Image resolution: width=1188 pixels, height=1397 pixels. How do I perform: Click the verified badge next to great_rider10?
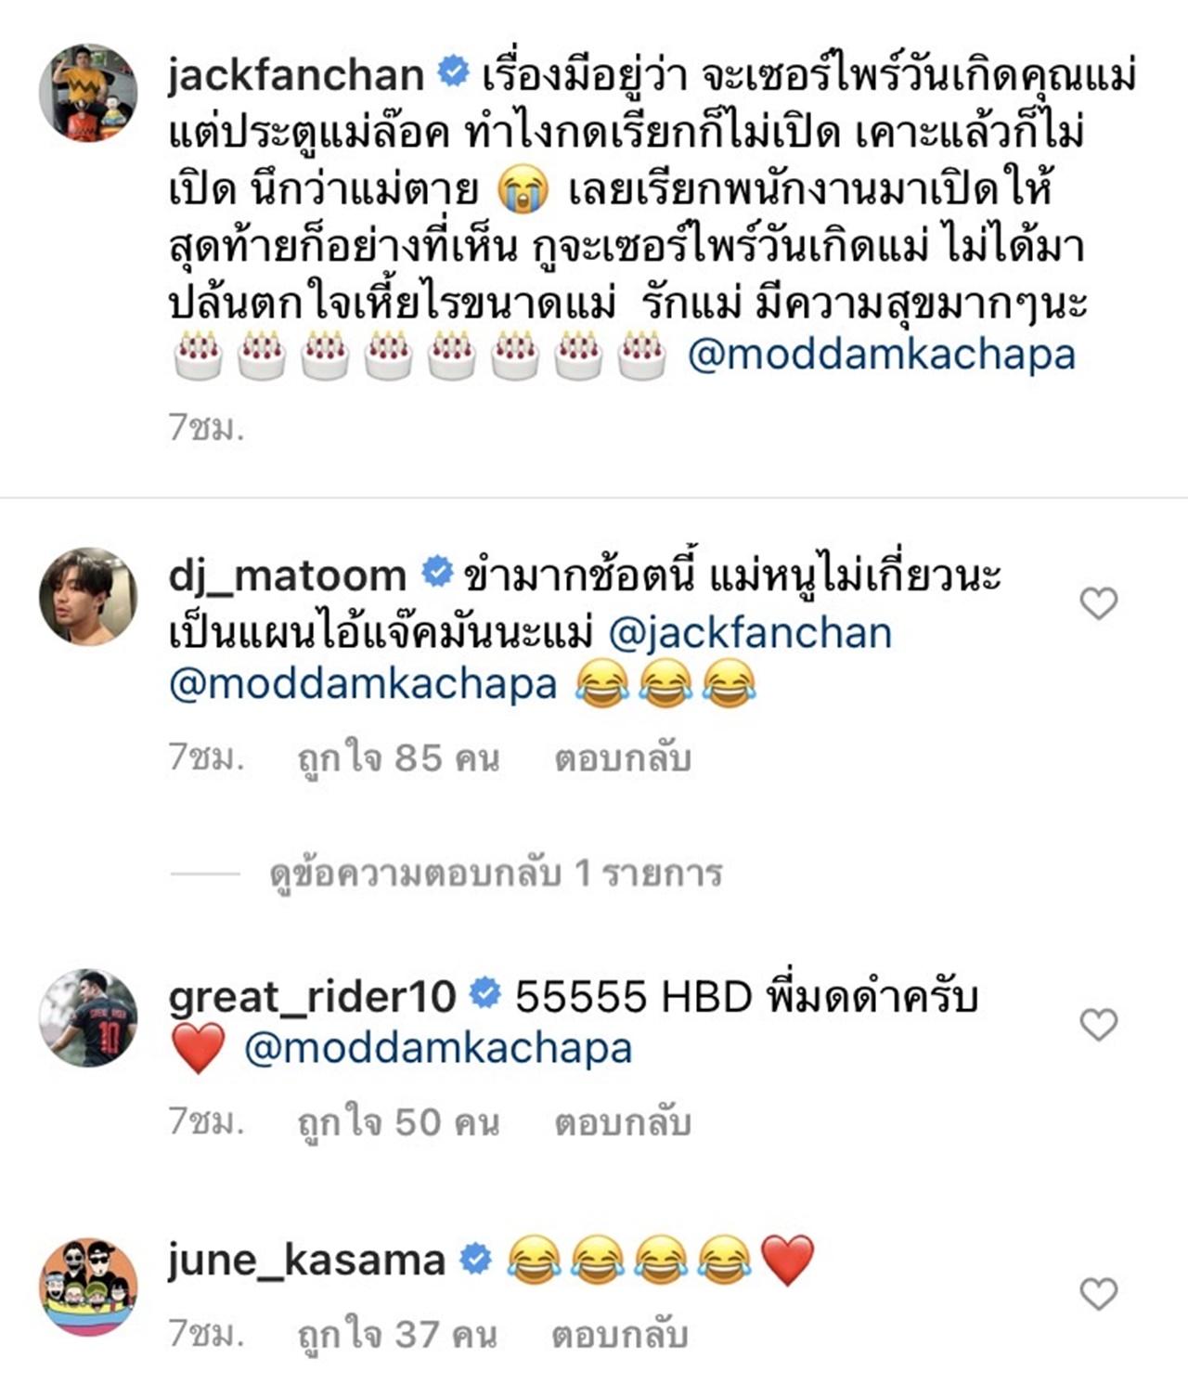pyautogui.click(x=484, y=993)
